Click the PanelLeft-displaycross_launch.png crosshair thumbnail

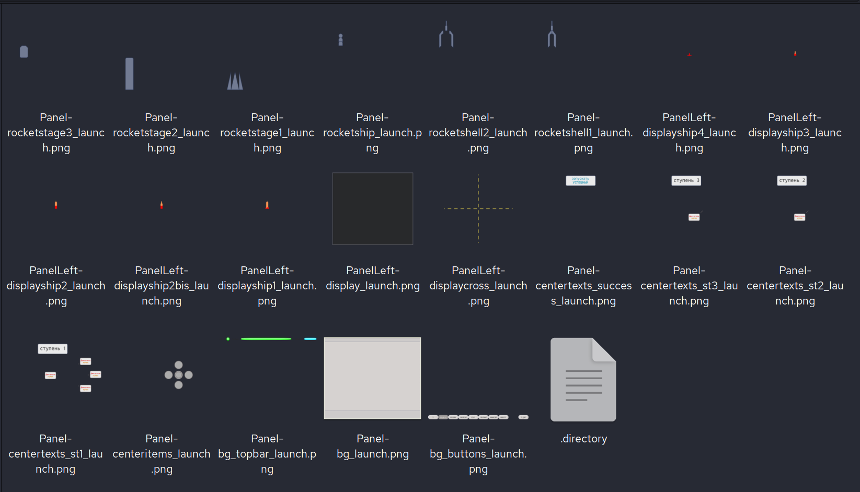(478, 209)
